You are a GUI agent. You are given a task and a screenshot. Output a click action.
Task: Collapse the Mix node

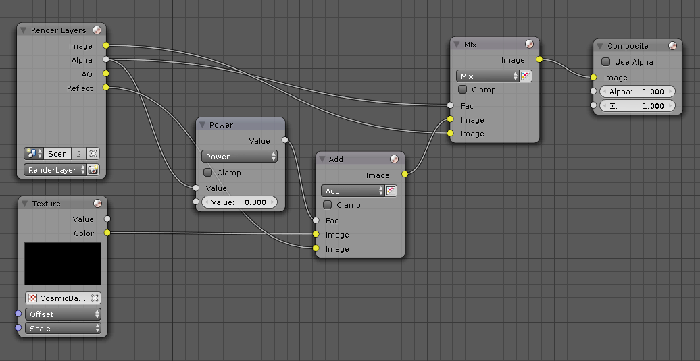(x=457, y=44)
